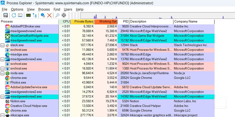
Task: Click the crosshair Find Window's Process icon
Action: tap(64, 15)
